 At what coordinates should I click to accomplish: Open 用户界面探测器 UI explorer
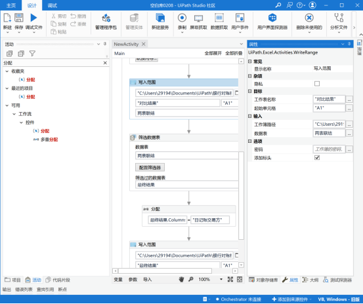tap(272, 18)
